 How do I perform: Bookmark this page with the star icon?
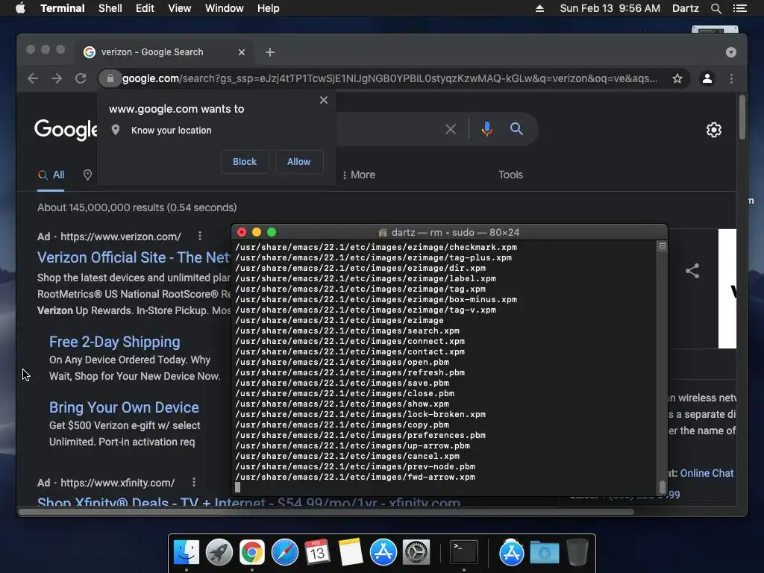pos(677,78)
